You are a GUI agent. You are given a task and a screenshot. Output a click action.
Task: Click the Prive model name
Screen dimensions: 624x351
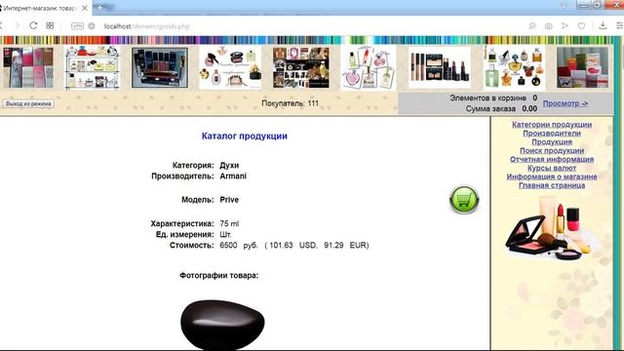pyautogui.click(x=229, y=200)
